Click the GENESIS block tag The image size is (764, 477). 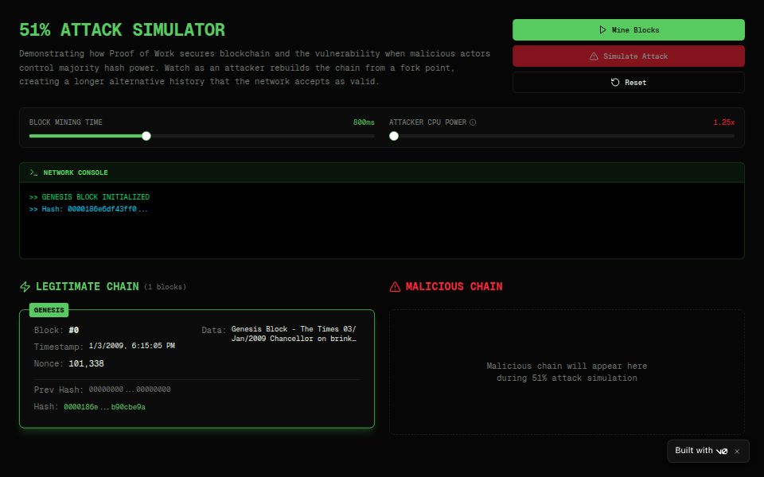tap(49, 310)
